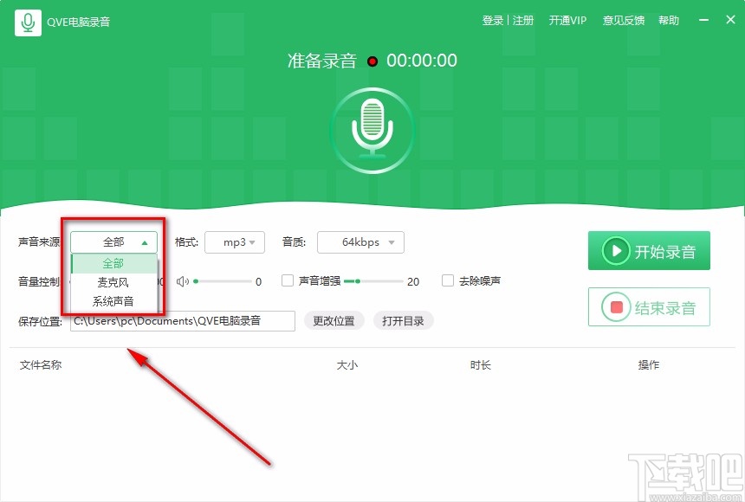The height and width of the screenshot is (502, 745).
Task: Click the 保存位置 file path field
Action: point(182,320)
